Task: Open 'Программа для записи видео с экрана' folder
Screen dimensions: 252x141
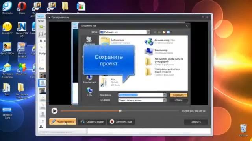Action: click(x=162, y=72)
